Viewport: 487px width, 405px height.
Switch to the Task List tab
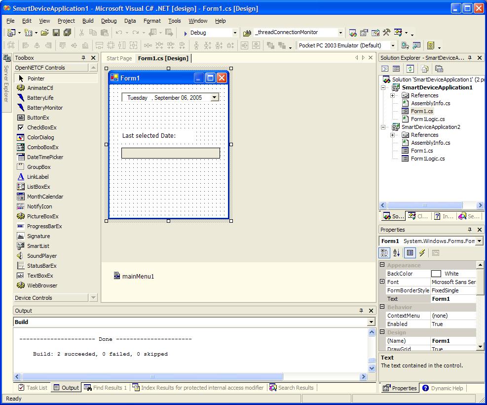[x=33, y=388]
